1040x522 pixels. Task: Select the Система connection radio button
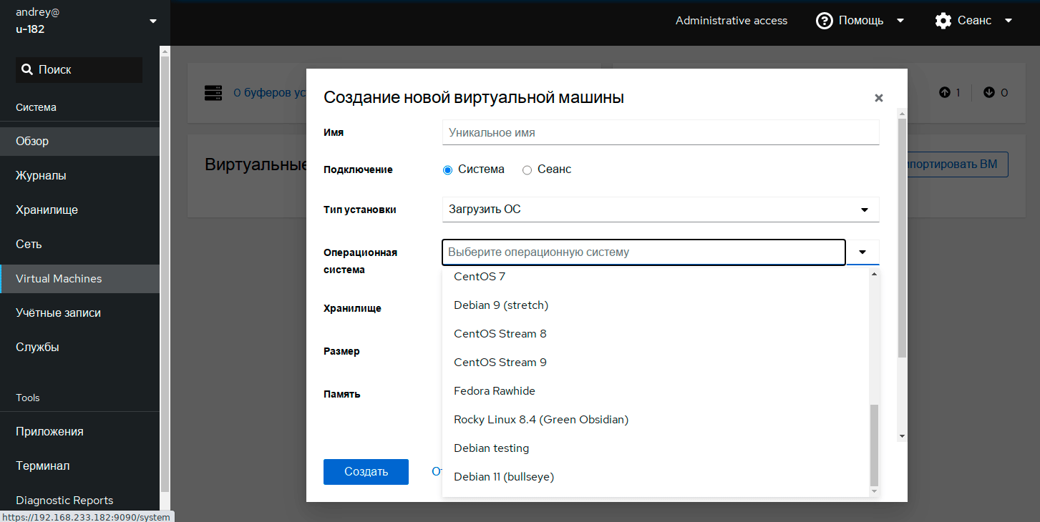coord(448,170)
